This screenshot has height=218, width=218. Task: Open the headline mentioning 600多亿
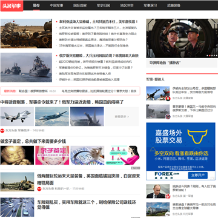point(96,68)
